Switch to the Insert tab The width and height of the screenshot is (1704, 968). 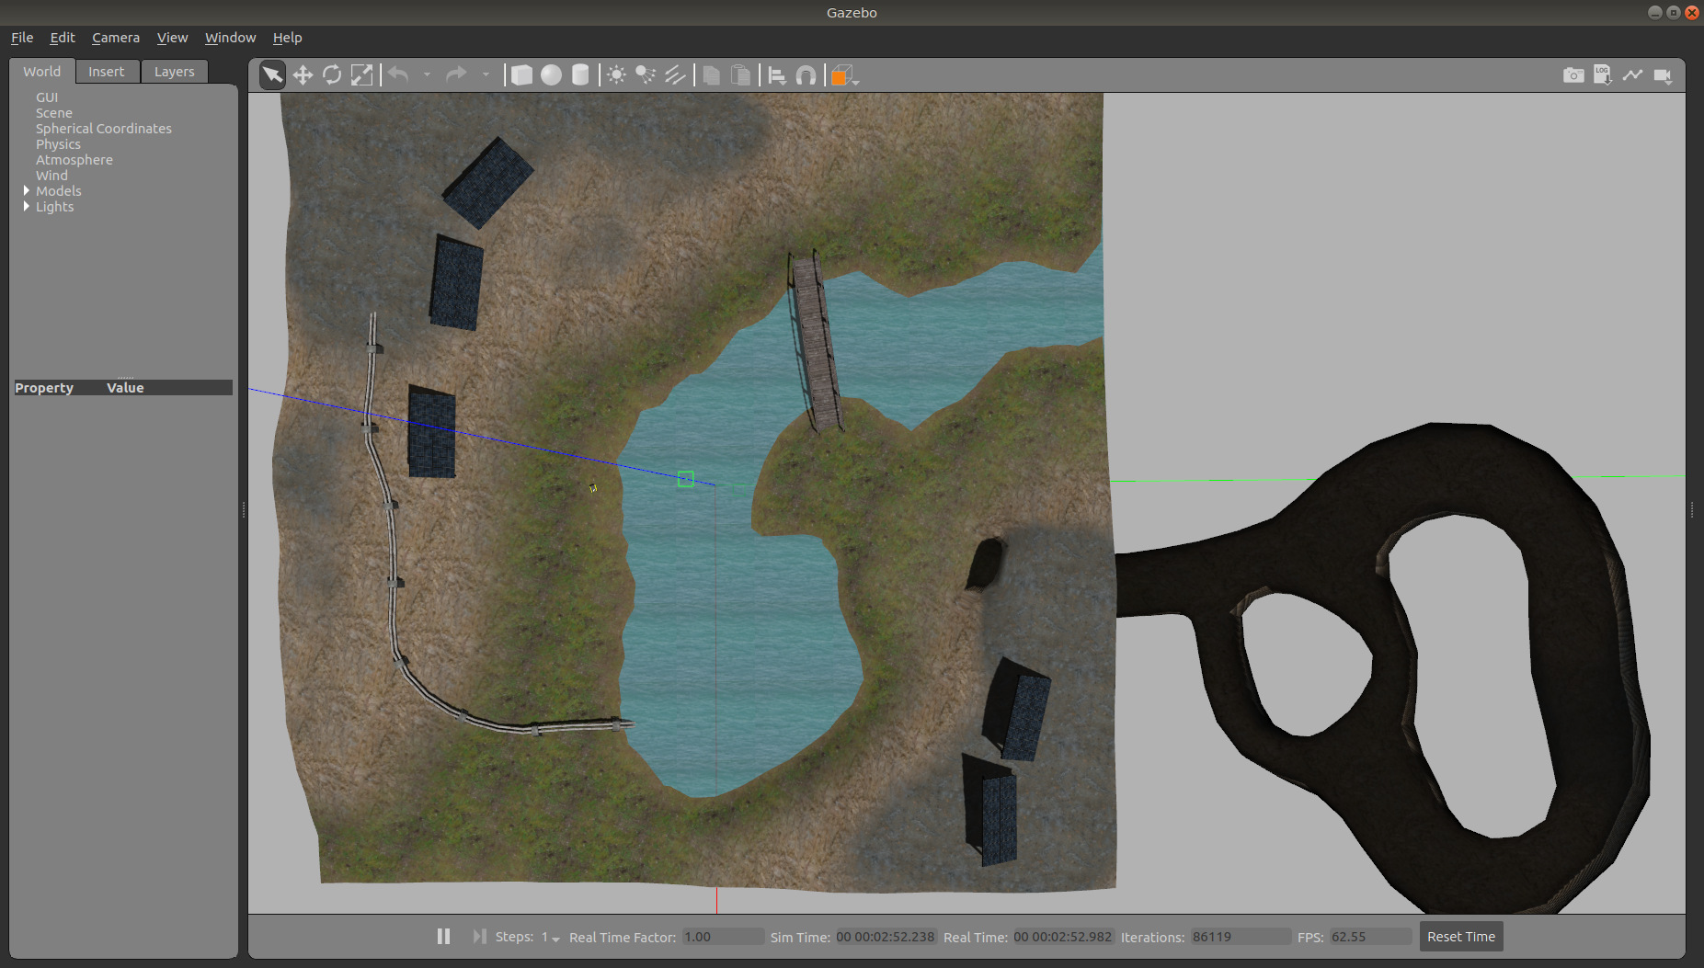tap(106, 72)
